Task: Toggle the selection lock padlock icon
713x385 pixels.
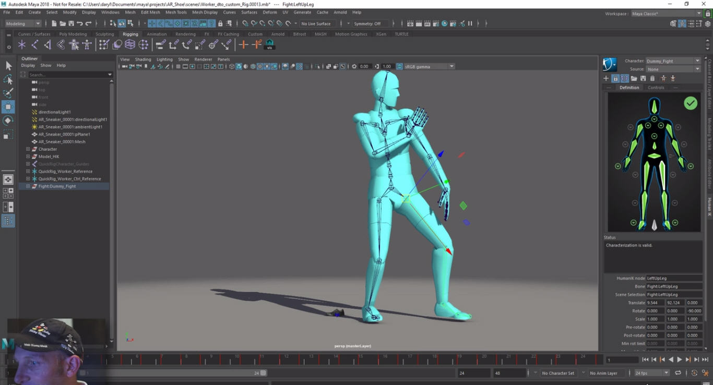Action: click(220, 23)
